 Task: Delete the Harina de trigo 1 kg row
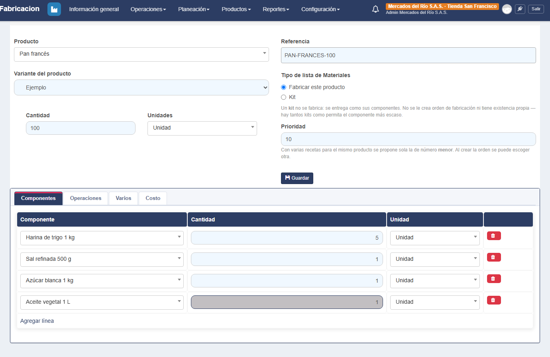click(494, 236)
